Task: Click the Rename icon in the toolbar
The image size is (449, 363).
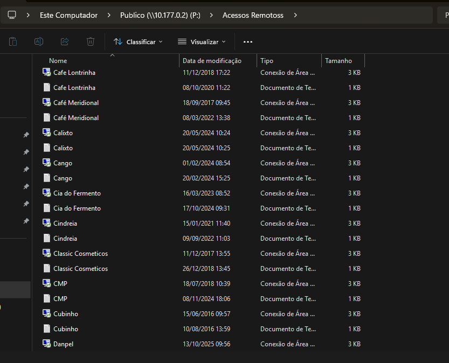Action: (39, 41)
